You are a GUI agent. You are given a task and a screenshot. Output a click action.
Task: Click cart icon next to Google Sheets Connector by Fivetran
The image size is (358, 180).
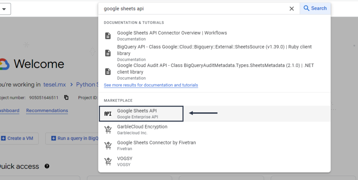click(x=108, y=145)
